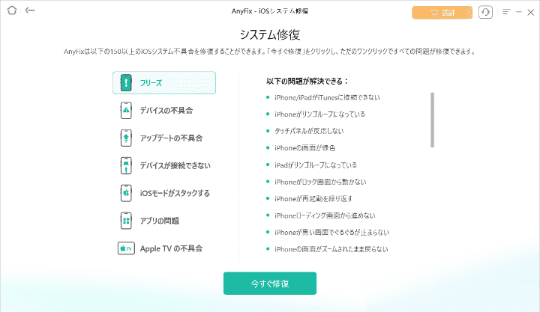Click 'タッチパネルが反応しない' list item

click(309, 131)
